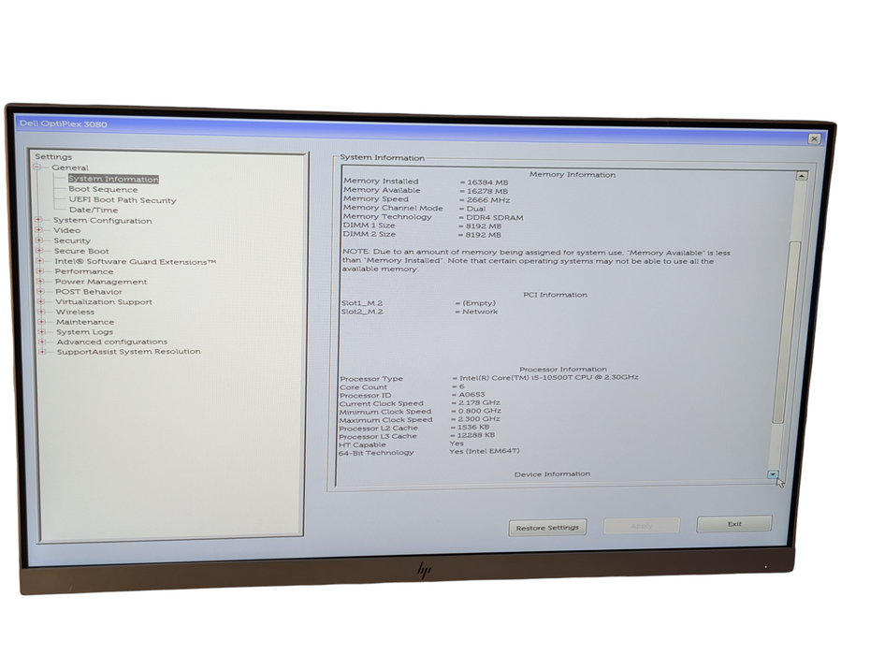
Task: Select the Secure Boot label
Action: (x=81, y=251)
